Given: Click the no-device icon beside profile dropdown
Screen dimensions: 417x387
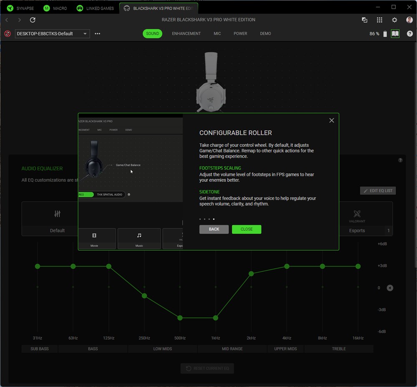Looking at the screenshot, I should point(8,34).
